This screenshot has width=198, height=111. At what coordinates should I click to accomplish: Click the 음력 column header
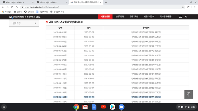(x=89, y=28)
